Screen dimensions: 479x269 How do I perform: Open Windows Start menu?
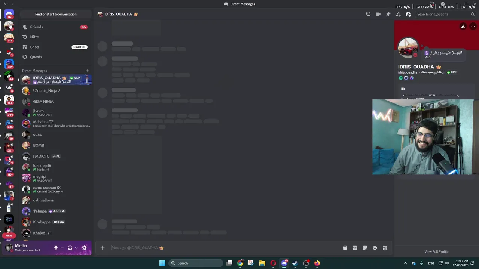coord(162,263)
